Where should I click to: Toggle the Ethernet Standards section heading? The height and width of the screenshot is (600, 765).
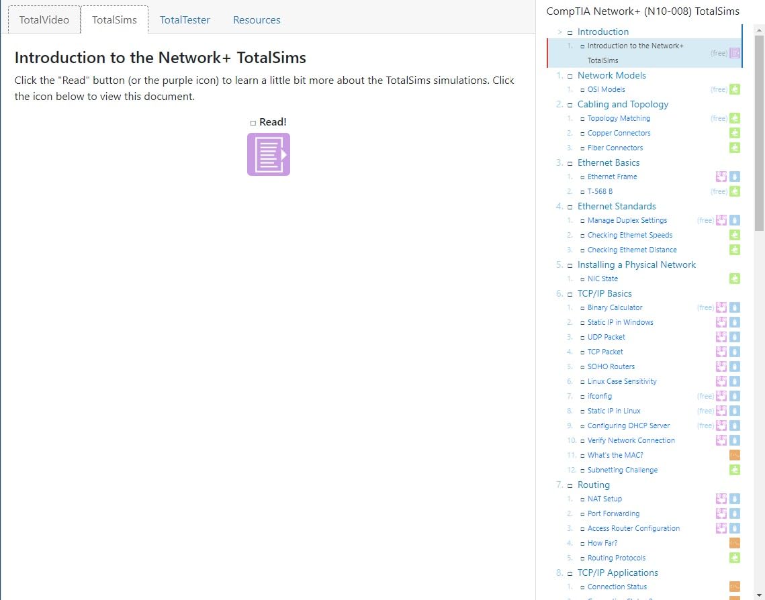pyautogui.click(x=616, y=206)
